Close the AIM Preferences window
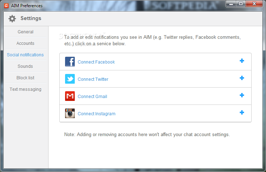 coord(254,4)
